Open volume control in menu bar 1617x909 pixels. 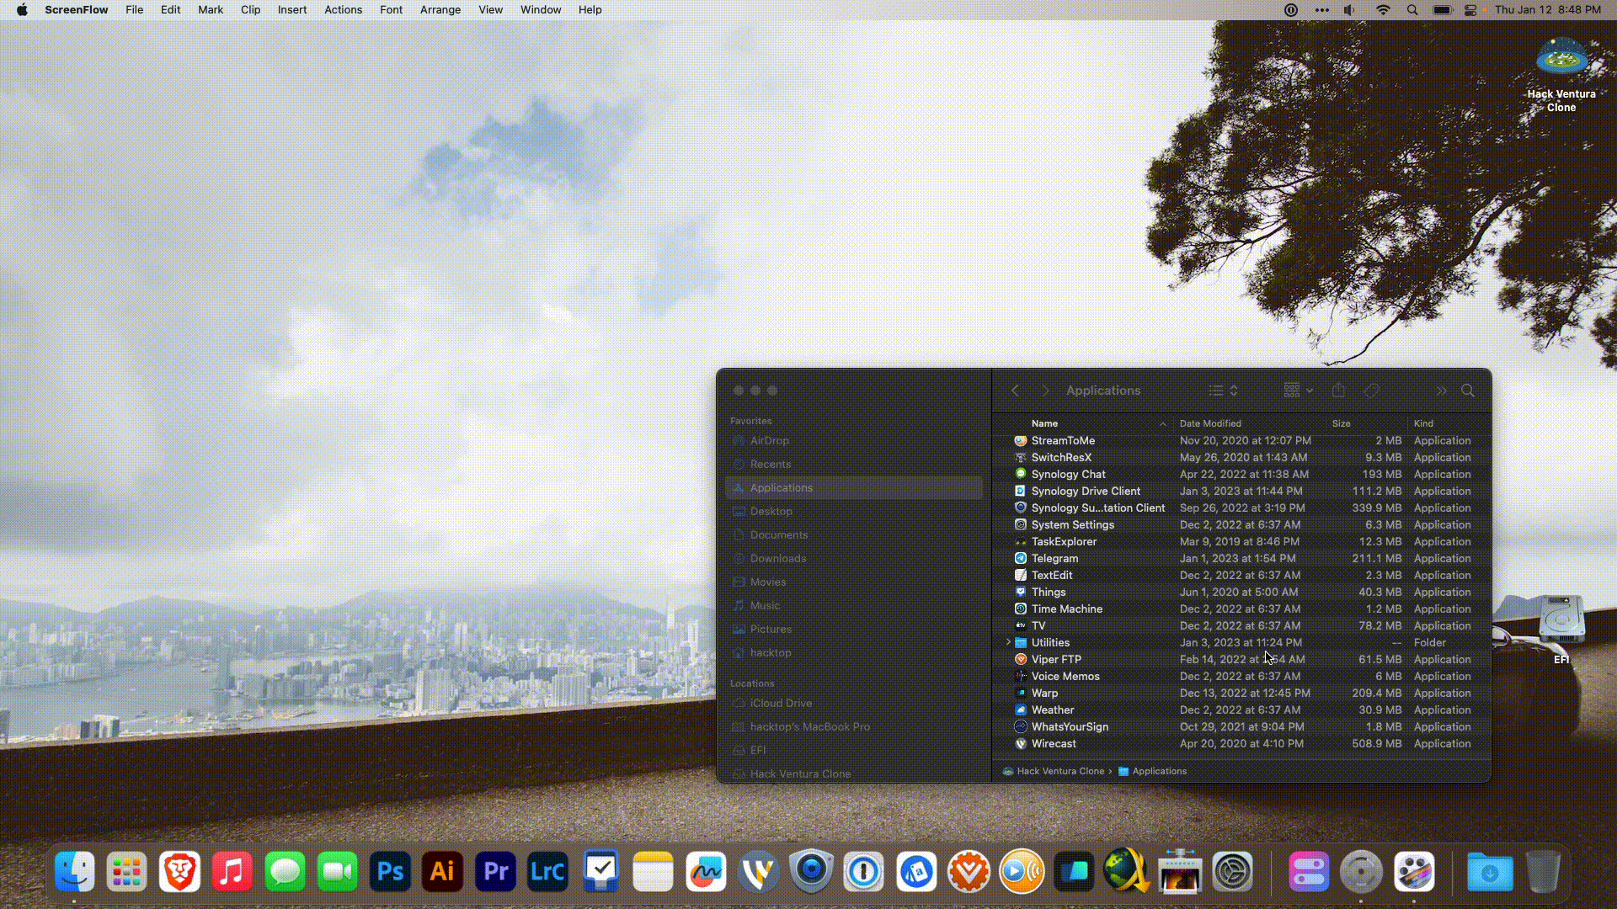tap(1350, 10)
